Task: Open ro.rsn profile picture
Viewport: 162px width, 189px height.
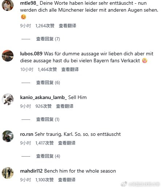Action: coord(8,136)
